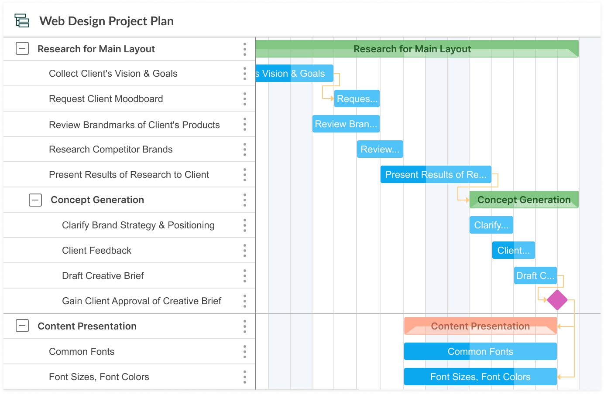Viewport: 604px width, 394px height.
Task: Click the pink milestone diamond
Action: (557, 300)
